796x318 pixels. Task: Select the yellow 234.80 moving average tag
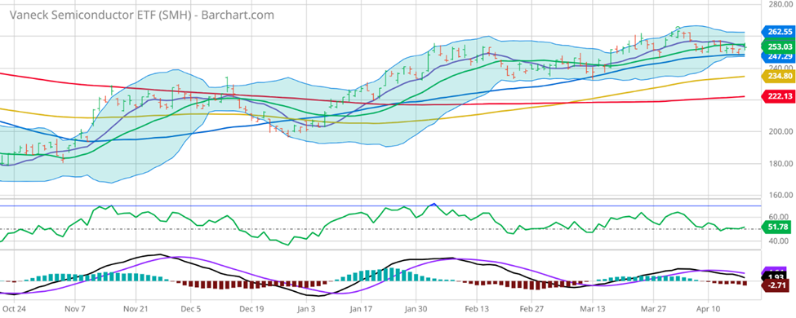[778, 77]
